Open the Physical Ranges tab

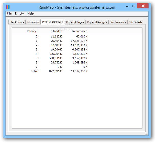[97, 22]
